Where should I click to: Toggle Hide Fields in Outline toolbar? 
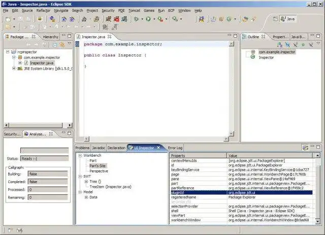point(287,45)
